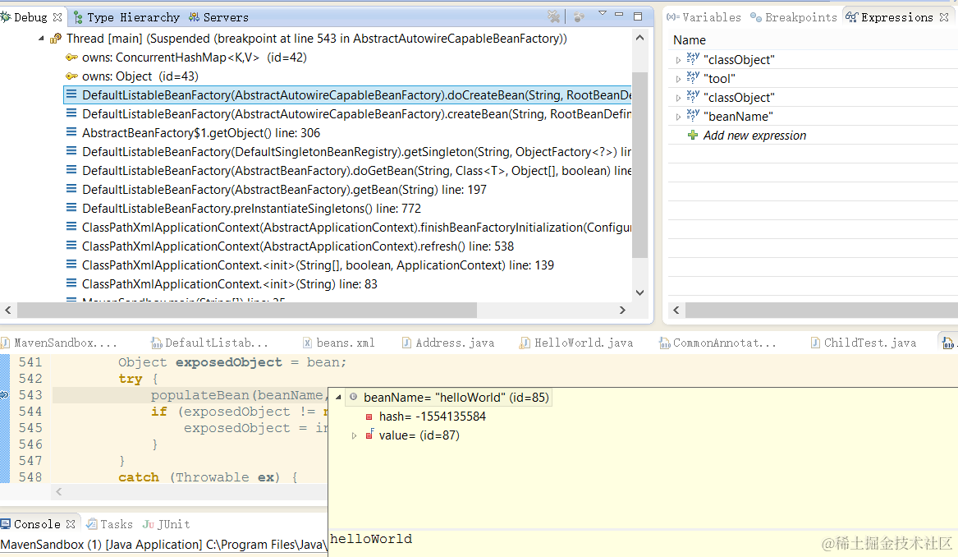Expand the first "classObject" expression
This screenshot has height=557, width=958.
coord(678,60)
